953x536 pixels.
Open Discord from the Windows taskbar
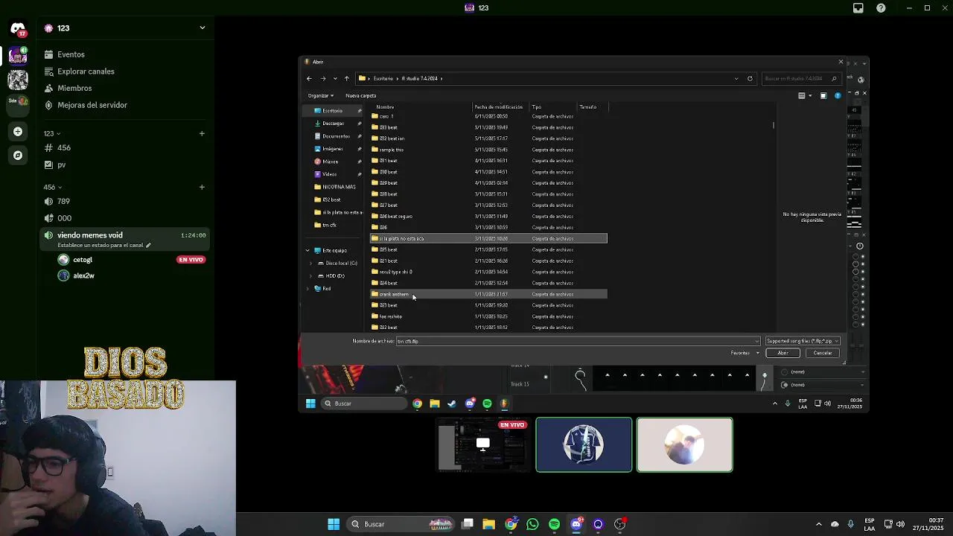click(x=576, y=524)
